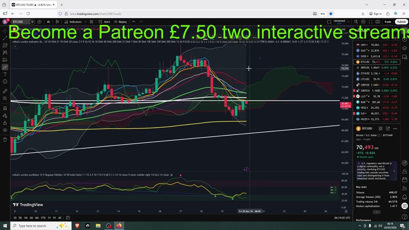Expand the U.S. regulators news item arrow
409x230 pixels.
(x=394, y=171)
